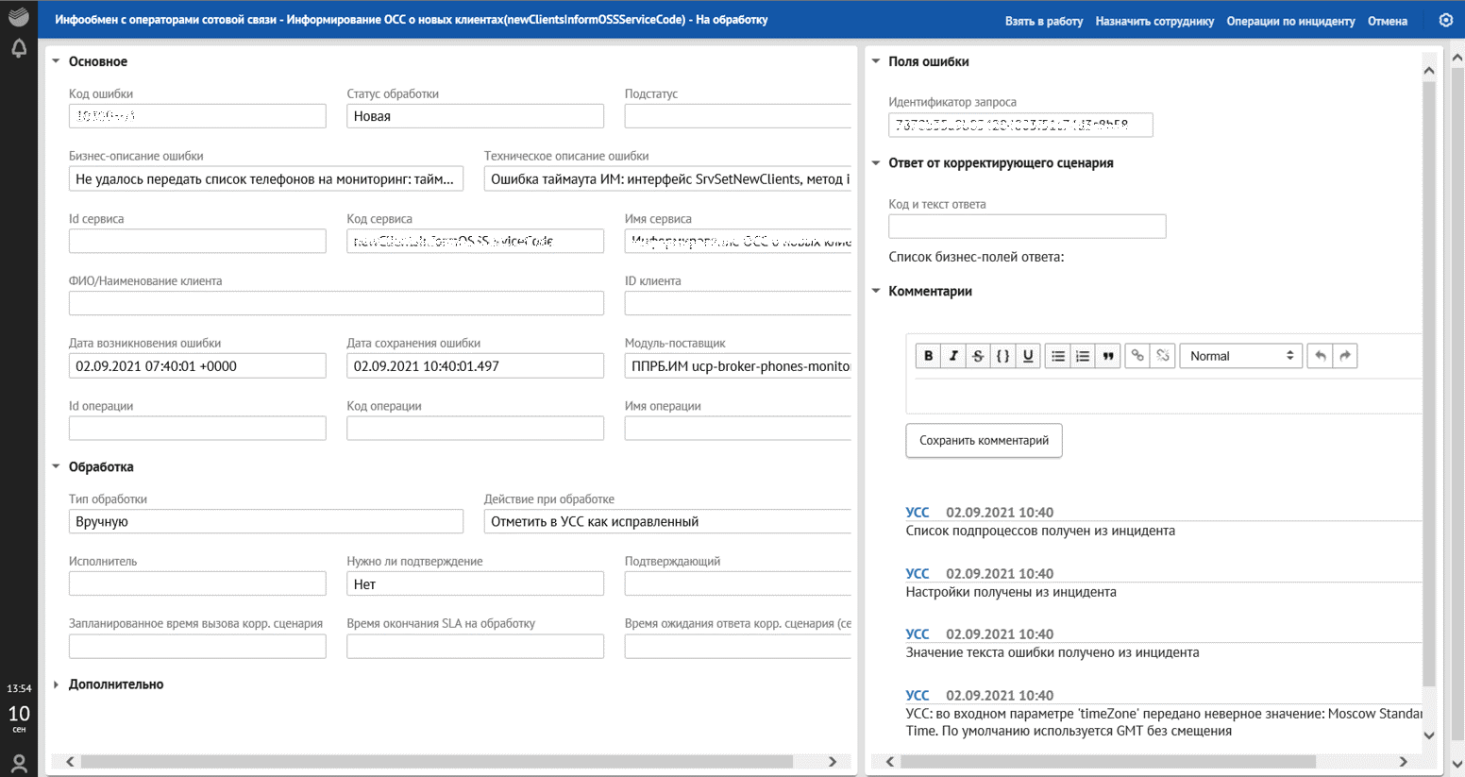
Task: Open Операции по инциденту menu
Action: [x=1290, y=21]
